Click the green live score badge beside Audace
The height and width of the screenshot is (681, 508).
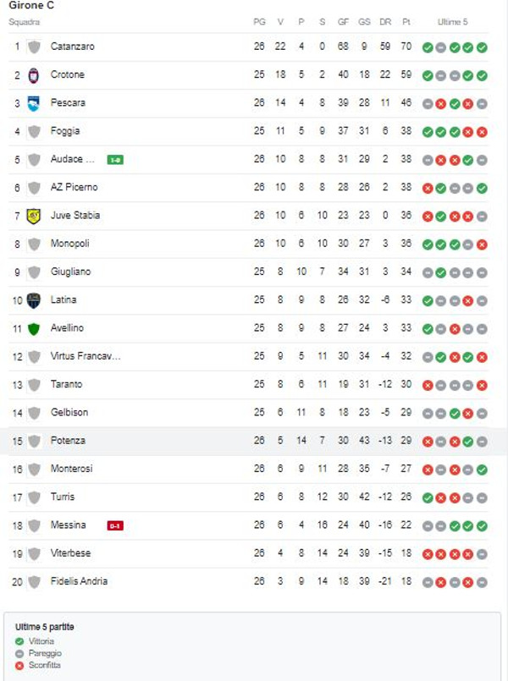tap(115, 159)
